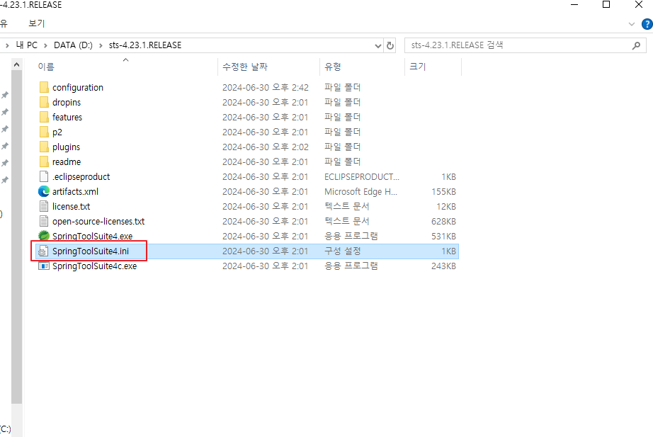
Task: Sort by the 수정한 날짜 column header
Action: pyautogui.click(x=245, y=67)
